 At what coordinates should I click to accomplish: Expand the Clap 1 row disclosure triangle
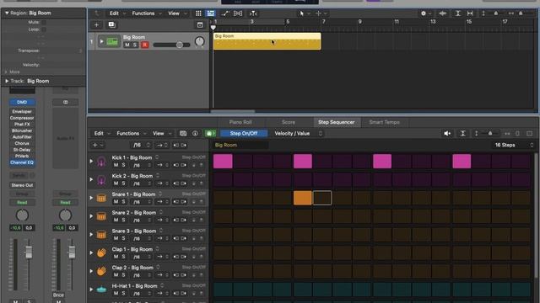click(92, 252)
